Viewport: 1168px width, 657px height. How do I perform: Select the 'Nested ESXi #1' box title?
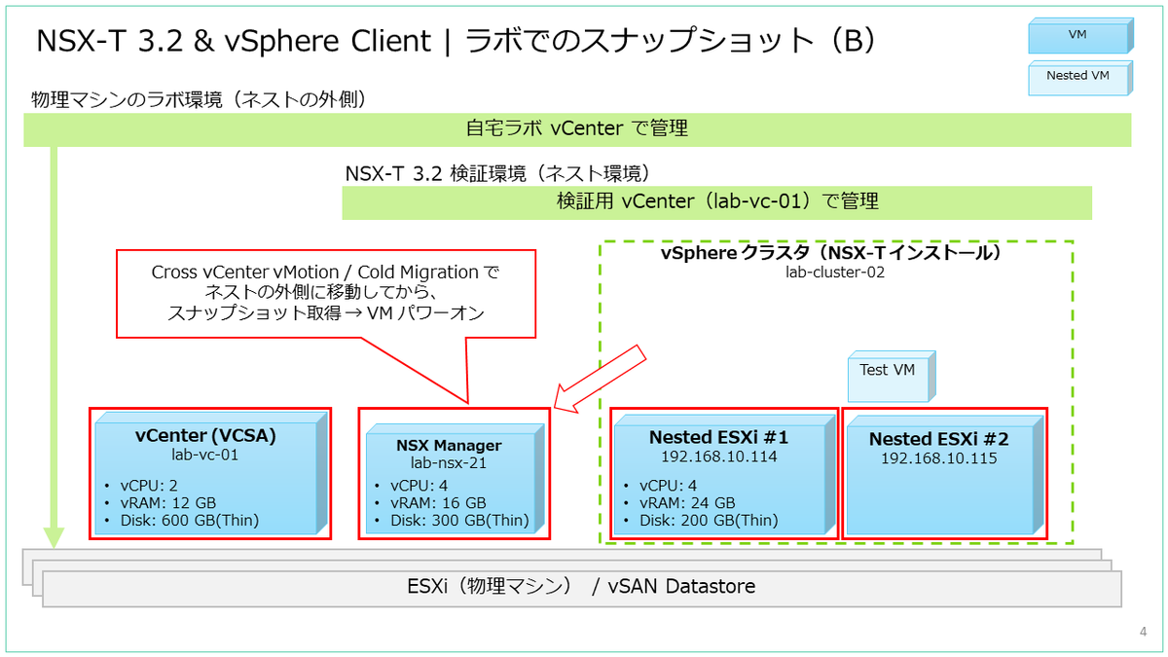[718, 437]
